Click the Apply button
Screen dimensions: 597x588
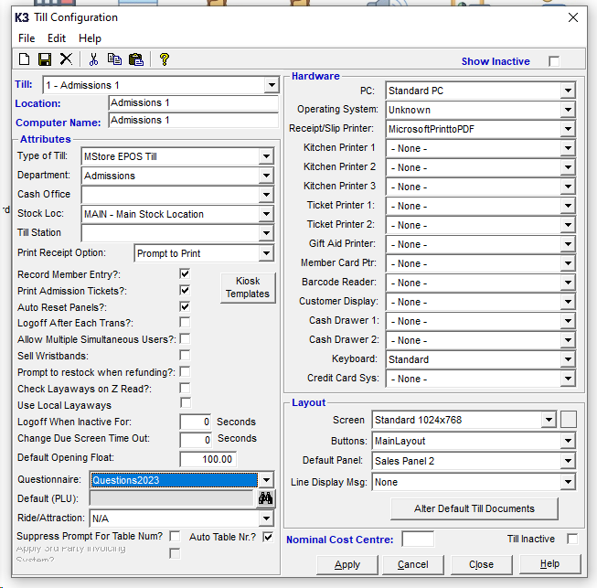click(x=347, y=564)
